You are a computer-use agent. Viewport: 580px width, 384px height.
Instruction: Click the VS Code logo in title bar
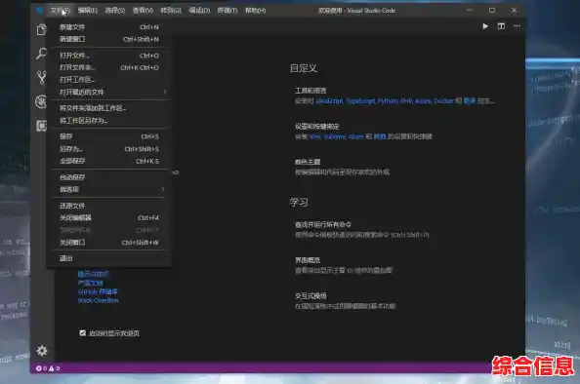coord(39,10)
